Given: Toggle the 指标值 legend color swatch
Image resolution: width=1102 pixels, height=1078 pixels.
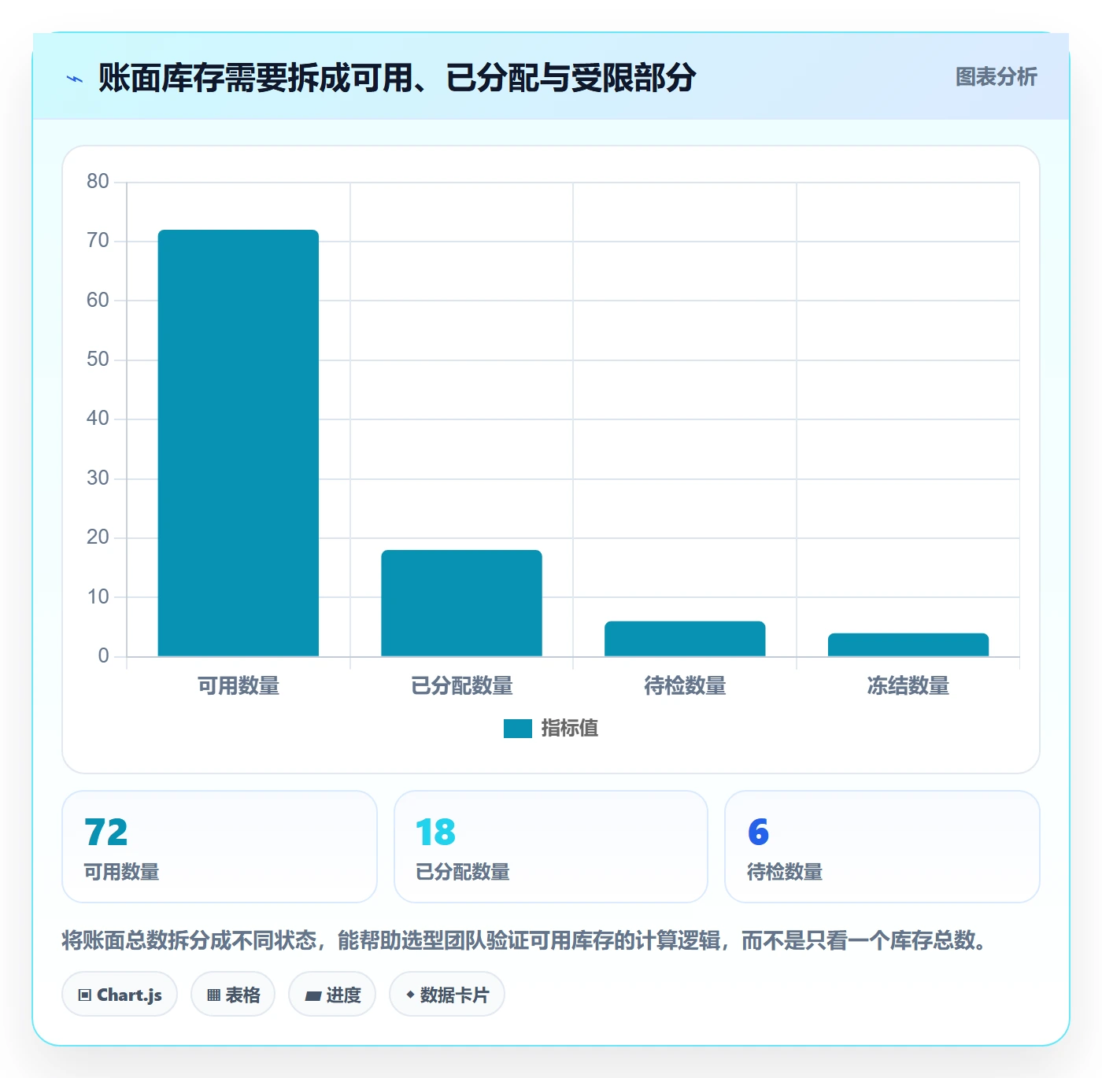Looking at the screenshot, I should coord(518,729).
